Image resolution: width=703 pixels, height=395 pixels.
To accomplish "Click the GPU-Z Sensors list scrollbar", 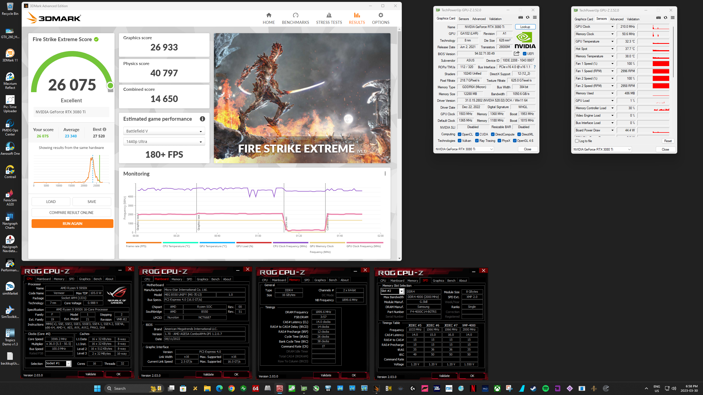I will point(673,52).
